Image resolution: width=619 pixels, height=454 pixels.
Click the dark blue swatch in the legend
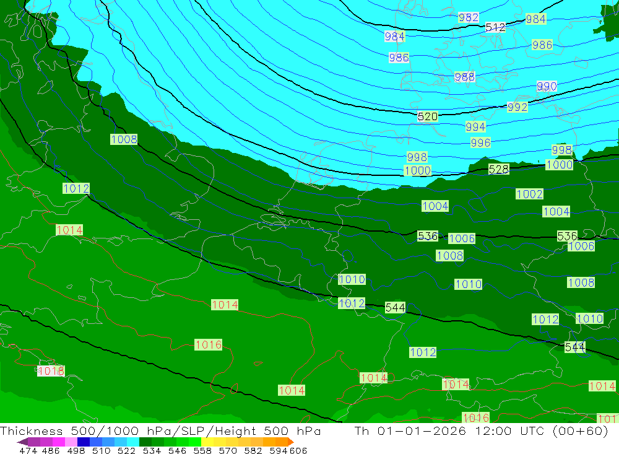pyautogui.click(x=84, y=442)
